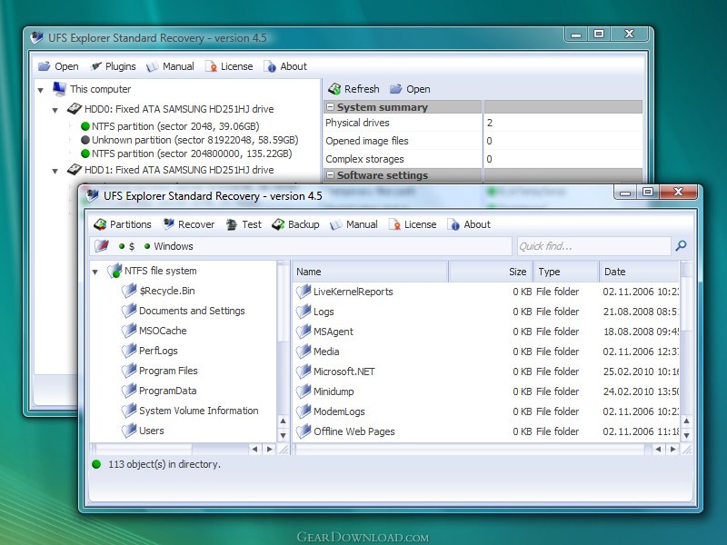Open About in the front window toolbar
This screenshot has width=727, height=545.
[x=469, y=224]
